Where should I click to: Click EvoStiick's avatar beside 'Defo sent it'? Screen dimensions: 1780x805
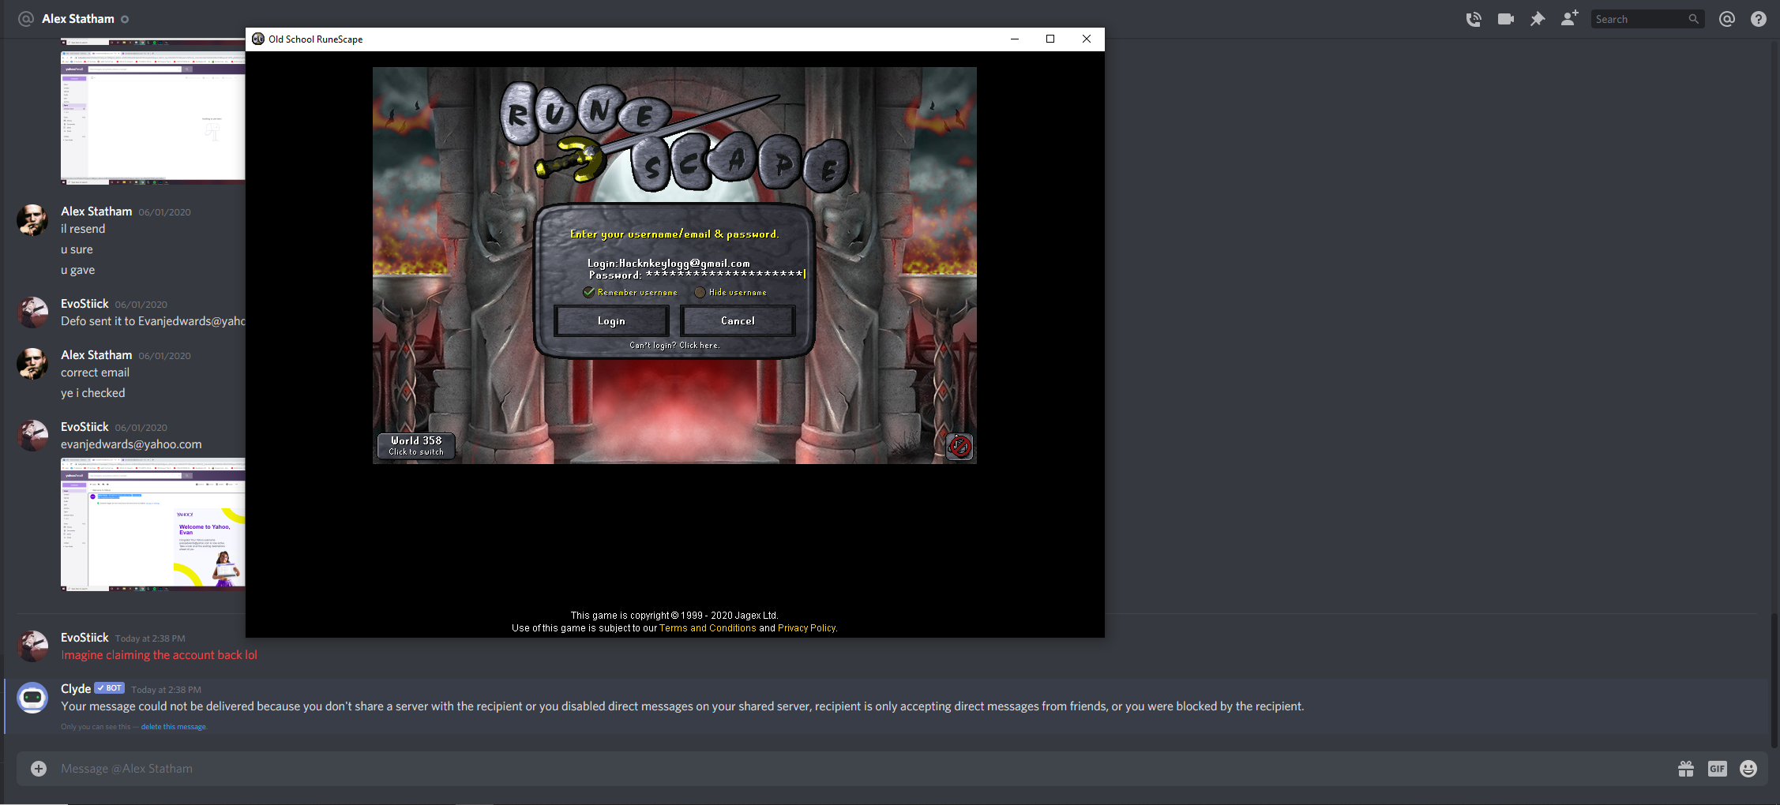pyautogui.click(x=32, y=313)
